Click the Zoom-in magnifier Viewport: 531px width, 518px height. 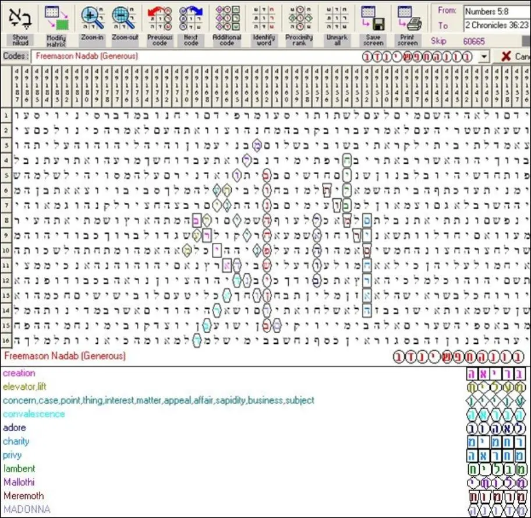pyautogui.click(x=92, y=18)
